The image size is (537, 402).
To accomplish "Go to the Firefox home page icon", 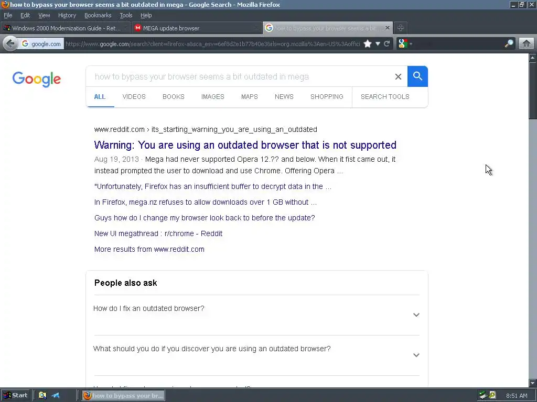I will [x=527, y=44].
